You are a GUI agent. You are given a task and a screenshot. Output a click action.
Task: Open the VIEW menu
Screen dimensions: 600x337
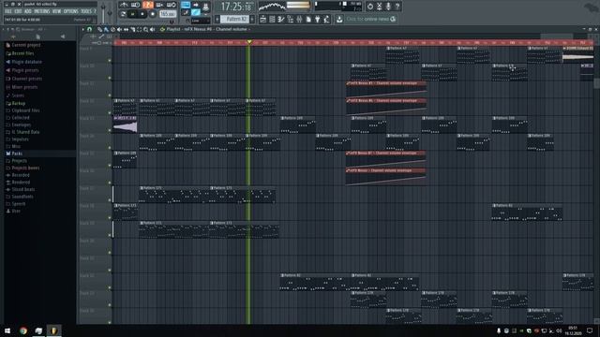point(56,11)
